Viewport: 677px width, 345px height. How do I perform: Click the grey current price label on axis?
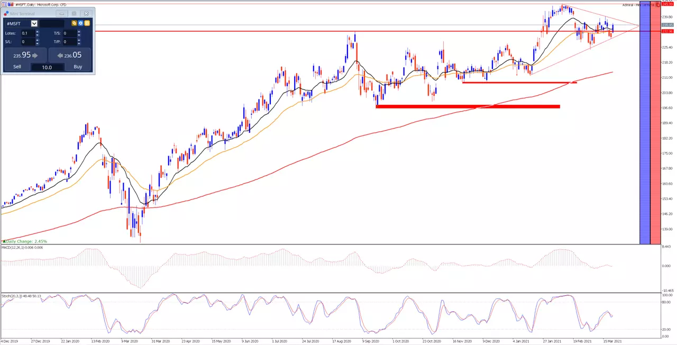pos(668,25)
